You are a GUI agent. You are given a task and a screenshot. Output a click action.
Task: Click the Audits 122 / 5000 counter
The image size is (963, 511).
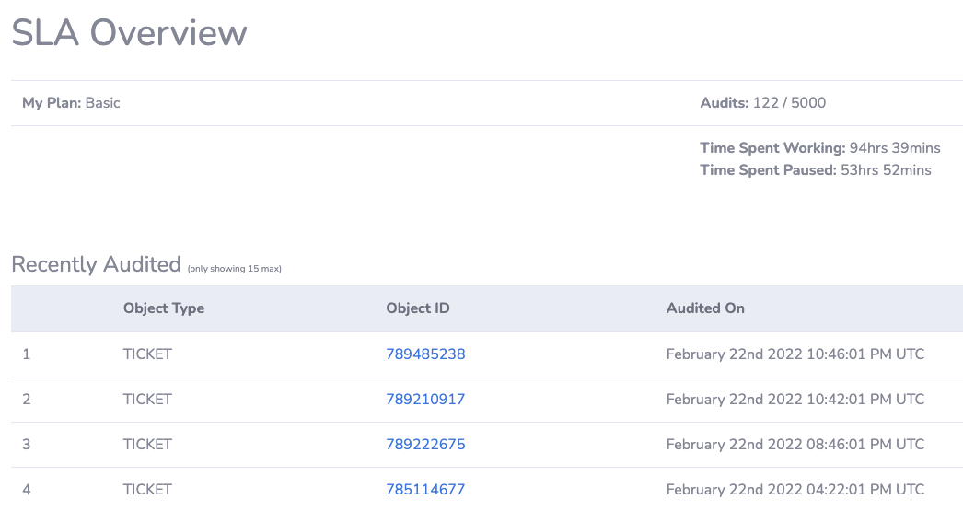point(763,103)
